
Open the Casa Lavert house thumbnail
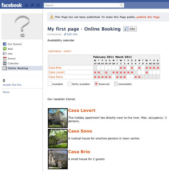pyautogui.click(x=58, y=118)
